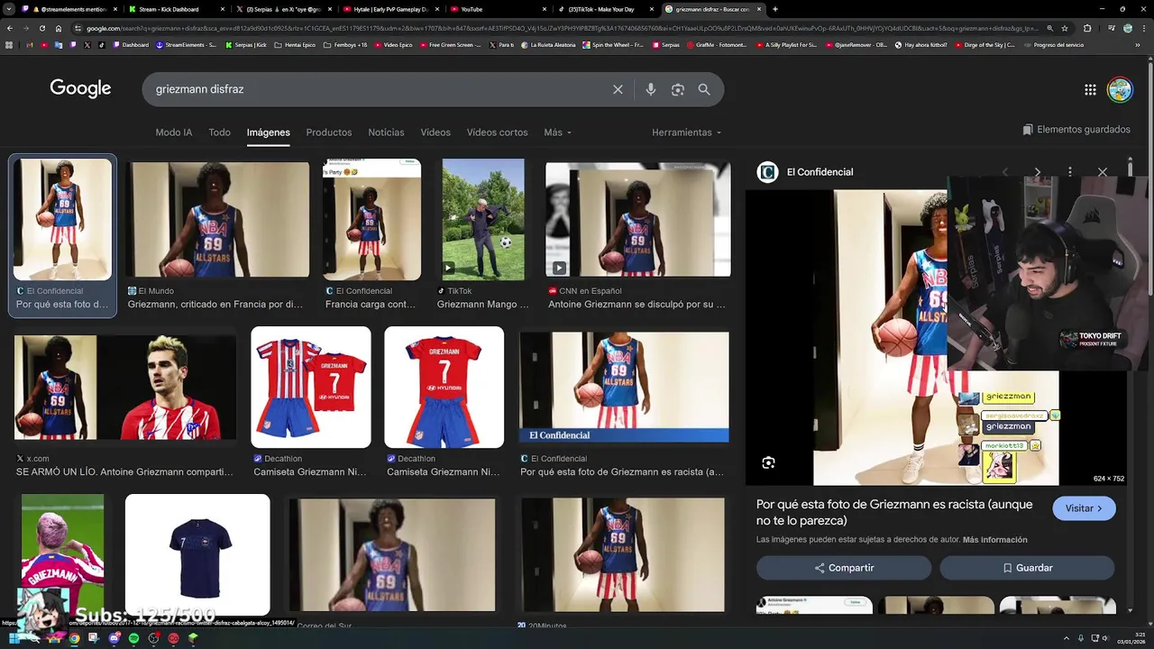
Task: Switch to Videos tab
Action: 435,133
